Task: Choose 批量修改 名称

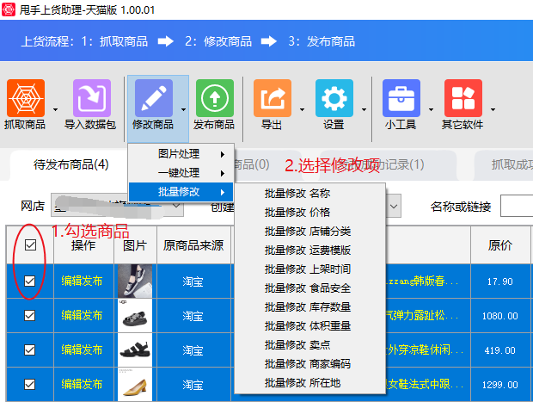Action: pyautogui.click(x=310, y=194)
